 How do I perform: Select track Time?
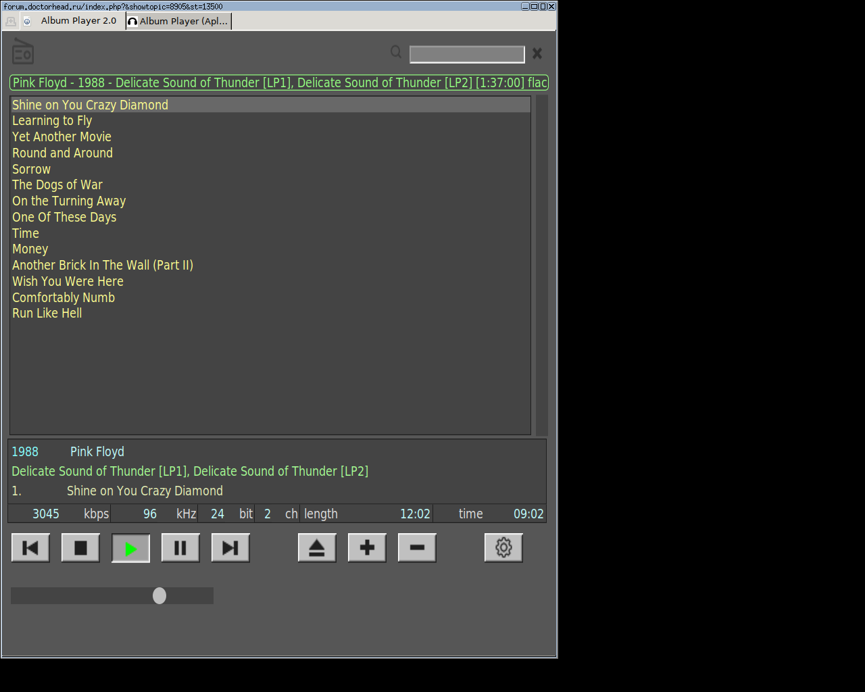270,233
